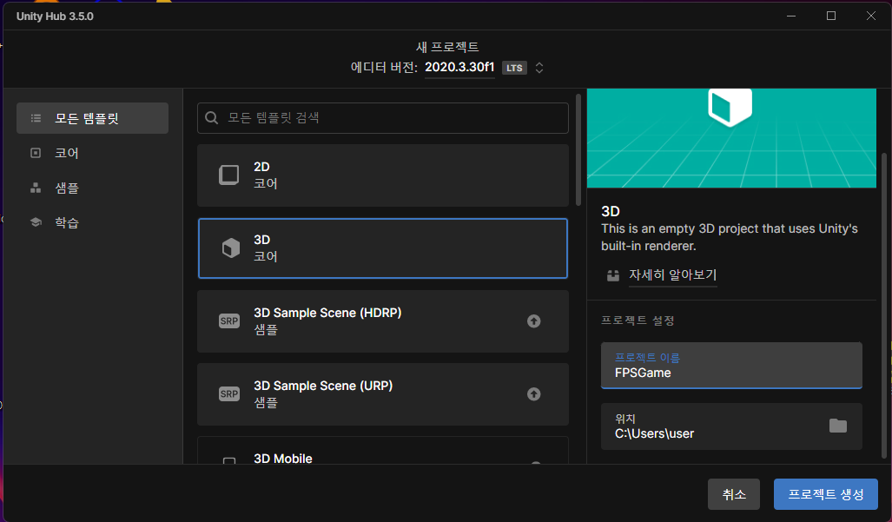
Task: Select the 3D 코어 template card
Action: point(383,248)
